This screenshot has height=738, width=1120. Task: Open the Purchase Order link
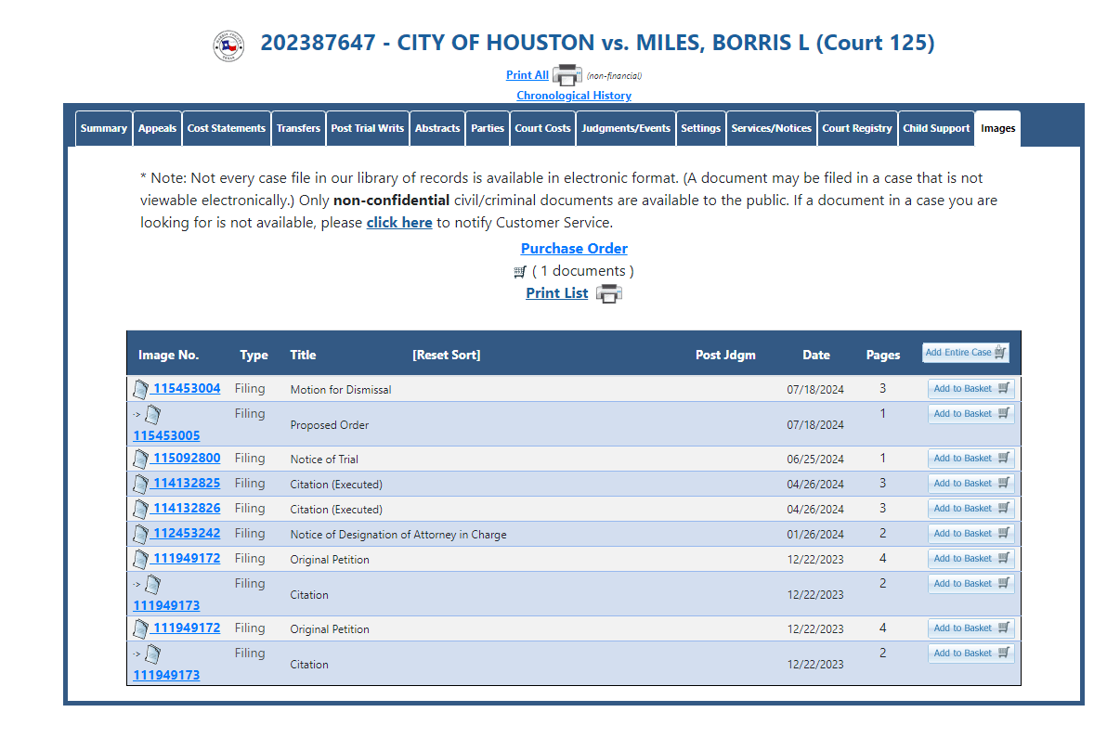point(574,249)
